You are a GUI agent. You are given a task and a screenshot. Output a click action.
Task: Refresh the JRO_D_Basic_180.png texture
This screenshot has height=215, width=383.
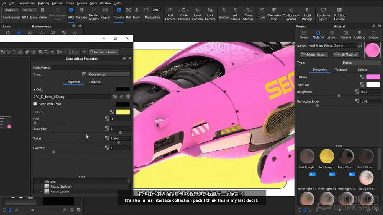pyautogui.click(x=122, y=97)
